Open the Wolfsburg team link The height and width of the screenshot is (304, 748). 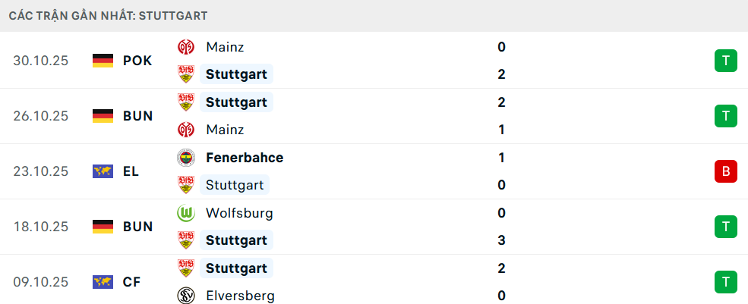click(x=239, y=213)
